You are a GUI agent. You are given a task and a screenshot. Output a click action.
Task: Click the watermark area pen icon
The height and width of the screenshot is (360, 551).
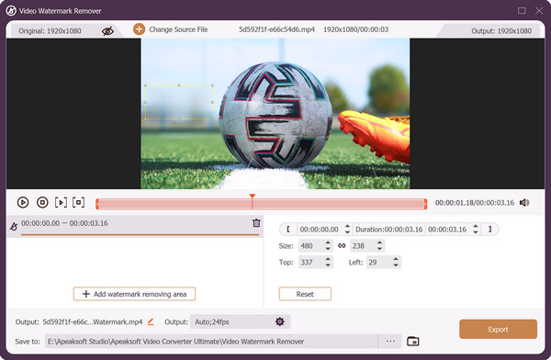[14, 227]
